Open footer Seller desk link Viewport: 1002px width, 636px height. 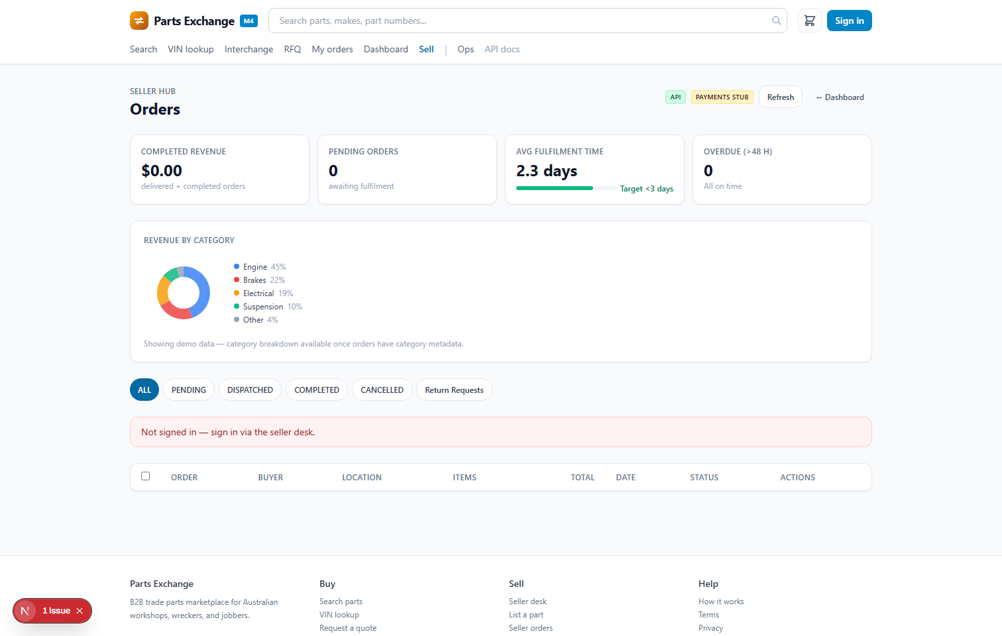coord(528,602)
